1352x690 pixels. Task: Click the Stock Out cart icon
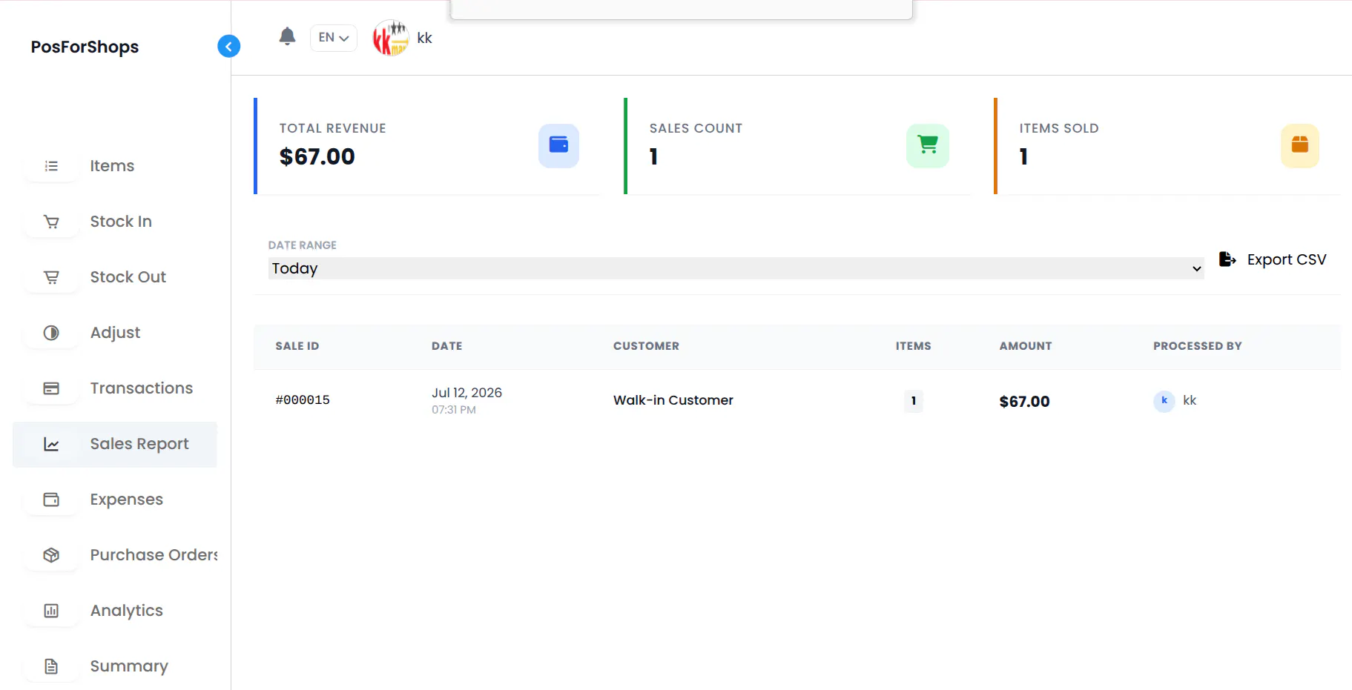coord(51,277)
